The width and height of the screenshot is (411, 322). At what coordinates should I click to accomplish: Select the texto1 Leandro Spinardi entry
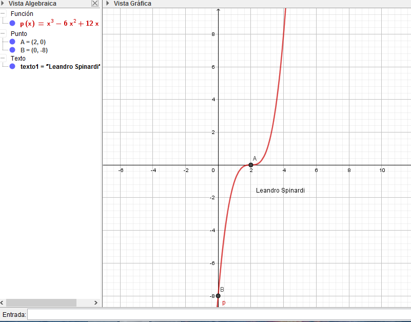[x=60, y=67]
